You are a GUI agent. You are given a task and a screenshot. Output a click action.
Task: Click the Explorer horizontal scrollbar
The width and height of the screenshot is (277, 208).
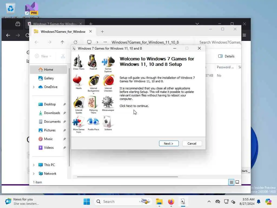pos(127,177)
